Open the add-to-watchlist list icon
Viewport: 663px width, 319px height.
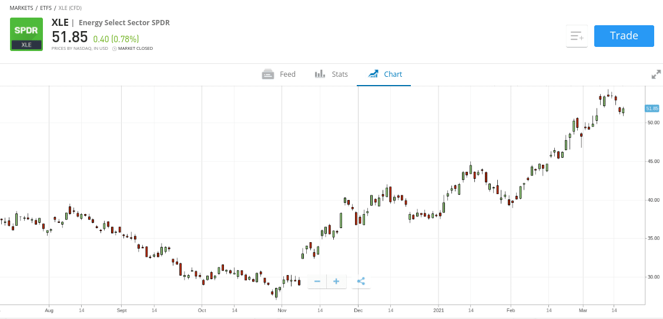[x=577, y=36]
